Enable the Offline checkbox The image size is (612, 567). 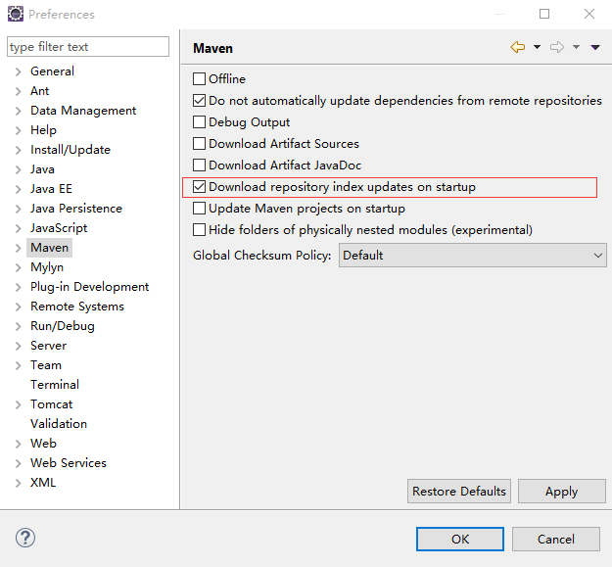pyautogui.click(x=199, y=78)
